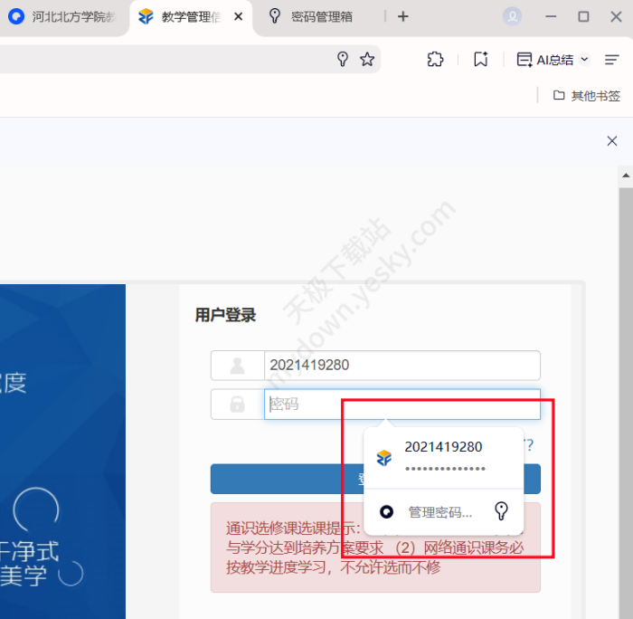Click the username field containing 2021419280
This screenshot has height=619, width=633.
(402, 366)
